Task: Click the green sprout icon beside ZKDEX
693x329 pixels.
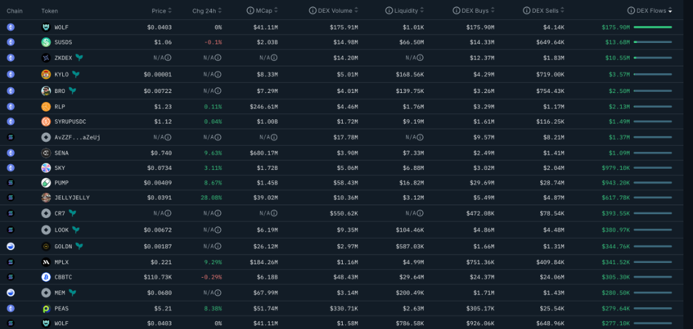Action: [79, 57]
